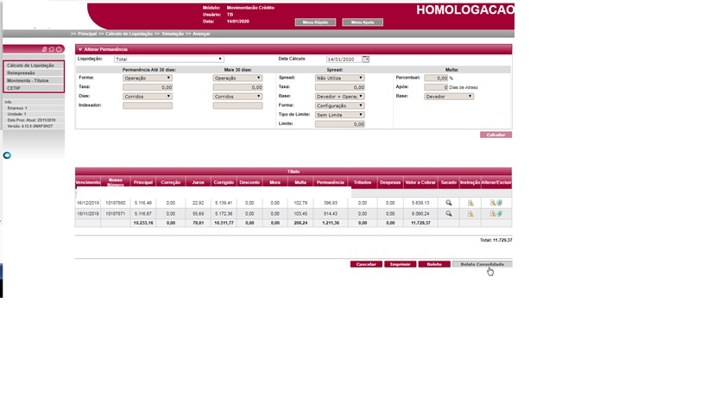Viewport: 707px width, 397px height.
Task: Open the Multa Base dropdown showing Devedor
Action: click(x=449, y=97)
